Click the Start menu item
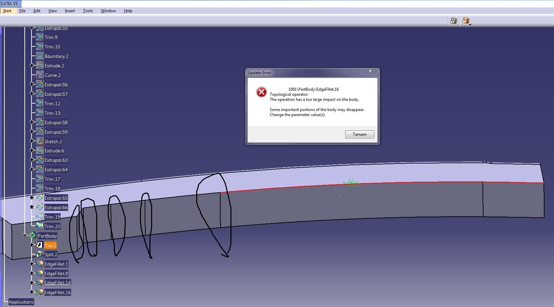This screenshot has height=307, width=554. [7, 10]
